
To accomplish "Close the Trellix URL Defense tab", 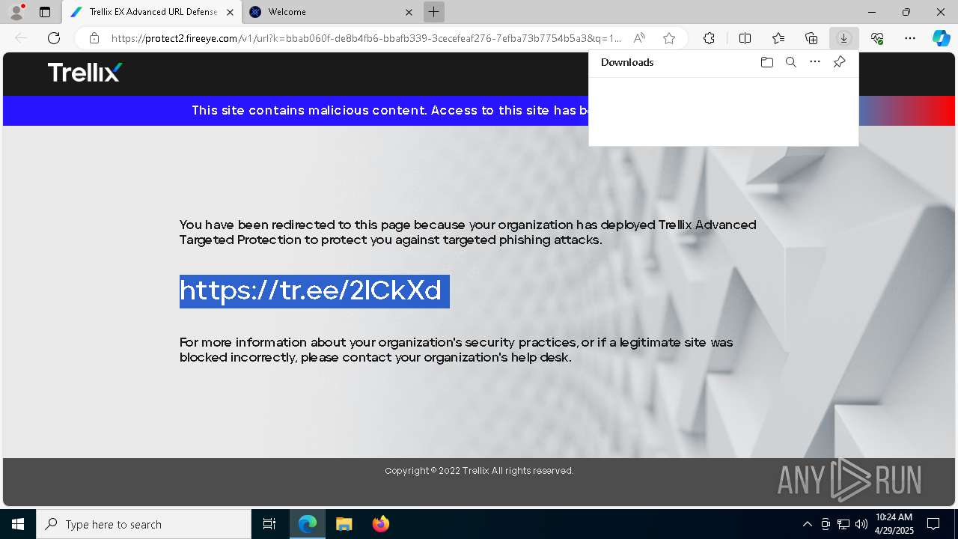I will pos(230,12).
